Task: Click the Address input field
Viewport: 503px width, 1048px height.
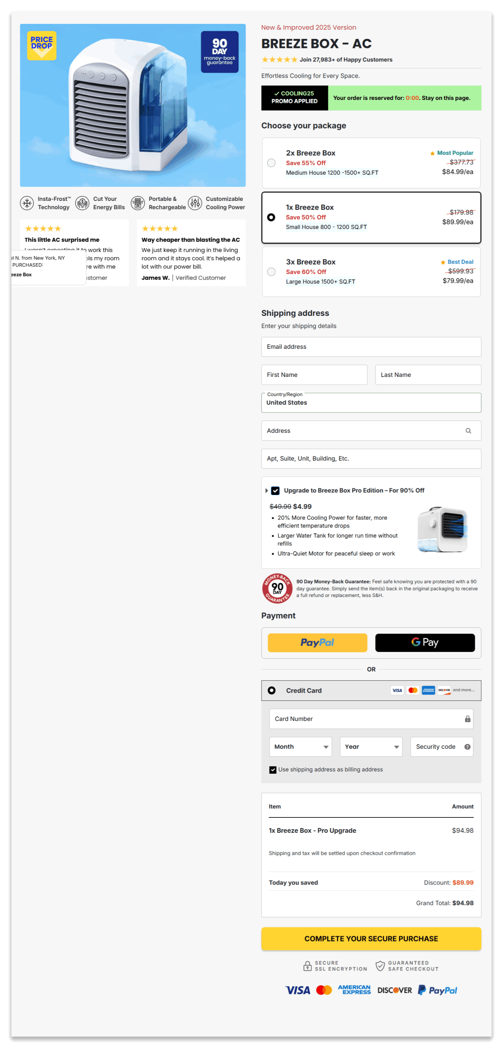Action: pos(371,430)
